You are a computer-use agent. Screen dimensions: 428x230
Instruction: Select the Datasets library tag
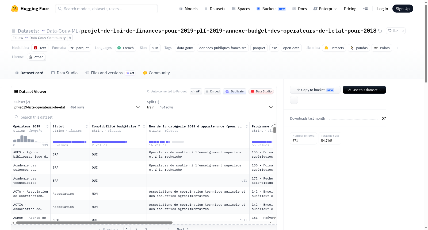334,48
